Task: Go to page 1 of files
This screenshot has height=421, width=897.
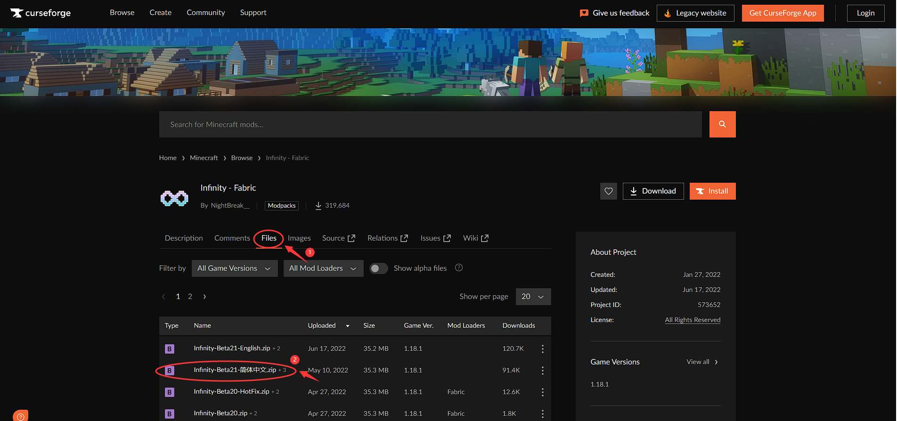Action: (x=178, y=296)
